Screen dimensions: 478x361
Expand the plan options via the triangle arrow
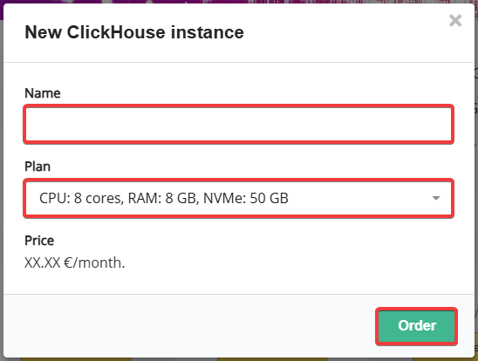(436, 198)
